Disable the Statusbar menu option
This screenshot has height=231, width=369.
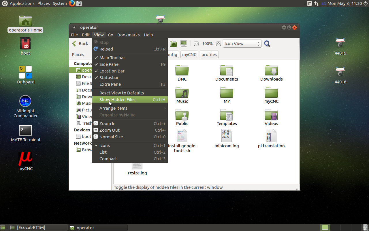click(109, 78)
